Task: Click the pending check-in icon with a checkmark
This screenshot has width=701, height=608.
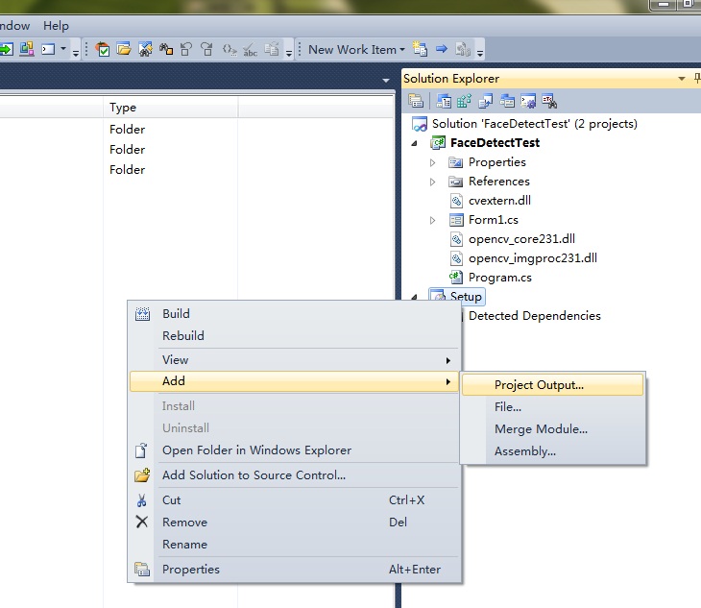Action: 103,49
